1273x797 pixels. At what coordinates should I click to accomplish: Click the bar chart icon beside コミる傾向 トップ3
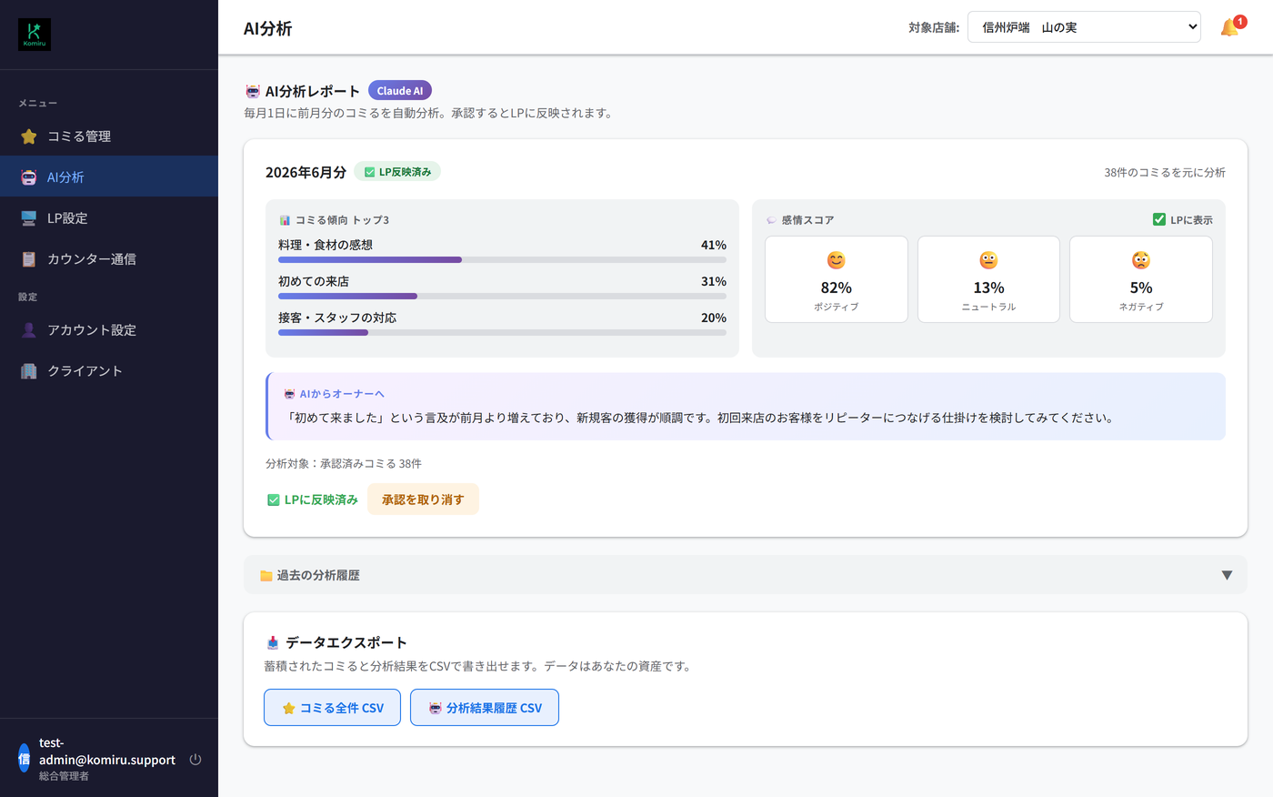pyautogui.click(x=285, y=220)
